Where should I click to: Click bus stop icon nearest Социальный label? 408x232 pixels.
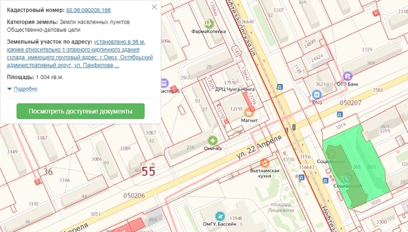325,180
